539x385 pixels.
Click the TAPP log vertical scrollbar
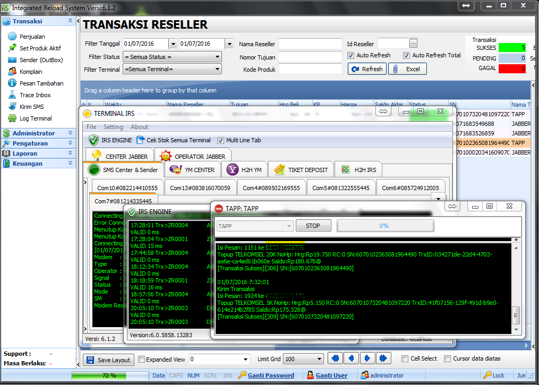516,288
